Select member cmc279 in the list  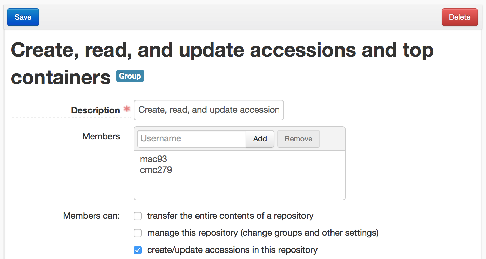156,170
